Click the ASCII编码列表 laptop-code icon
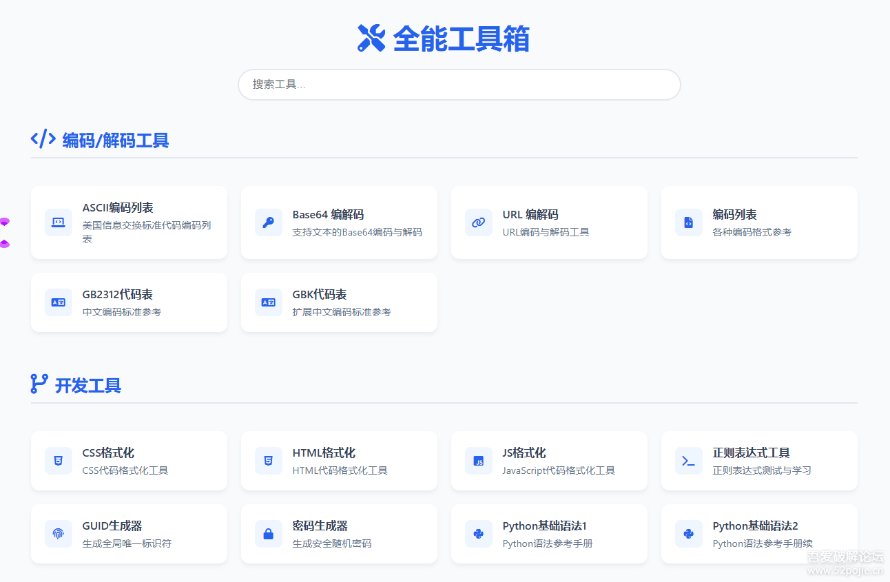The image size is (890, 582). pyautogui.click(x=59, y=222)
